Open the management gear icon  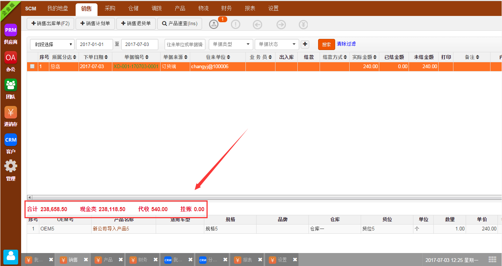pyautogui.click(x=11, y=166)
